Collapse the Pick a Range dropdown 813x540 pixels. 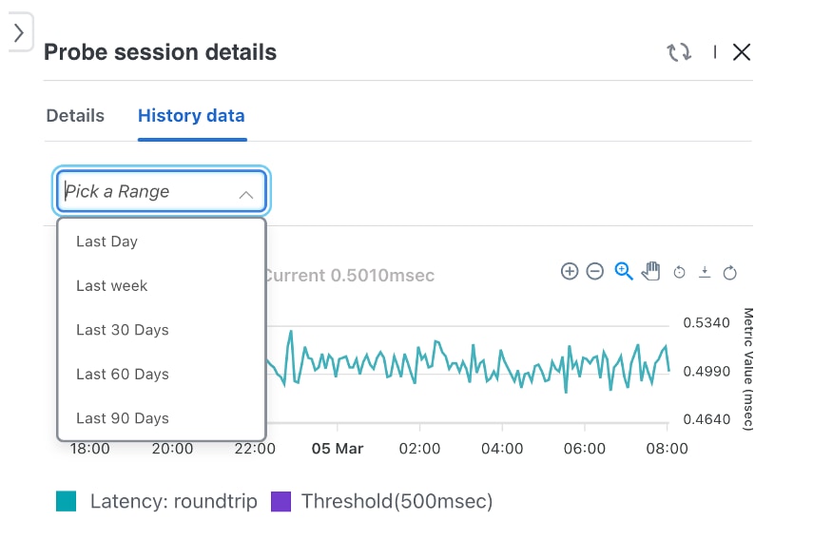pyautogui.click(x=245, y=193)
